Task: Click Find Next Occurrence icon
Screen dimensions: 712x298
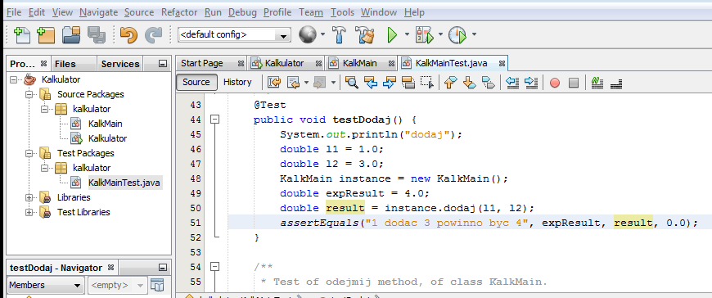Action: 390,83
